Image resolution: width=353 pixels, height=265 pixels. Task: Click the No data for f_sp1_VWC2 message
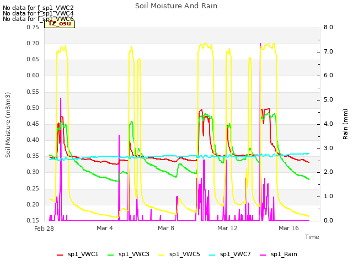pos(38,8)
